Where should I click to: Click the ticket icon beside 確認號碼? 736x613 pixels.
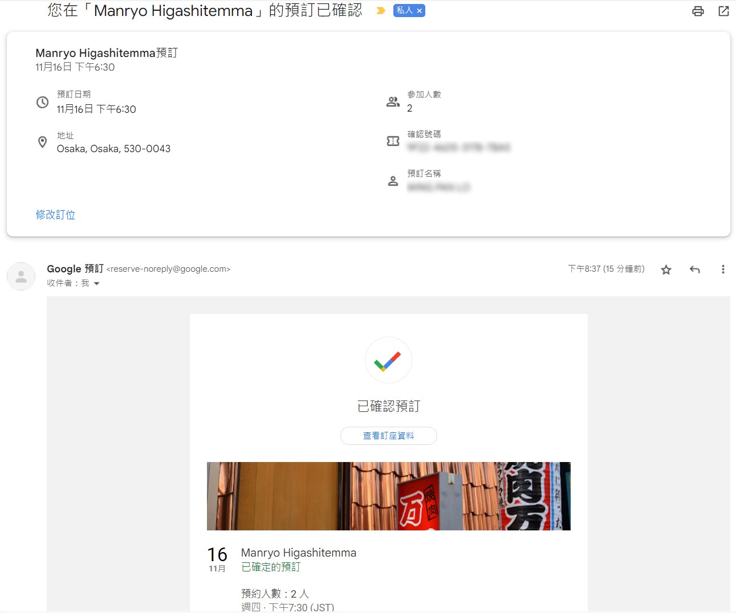pyautogui.click(x=393, y=141)
